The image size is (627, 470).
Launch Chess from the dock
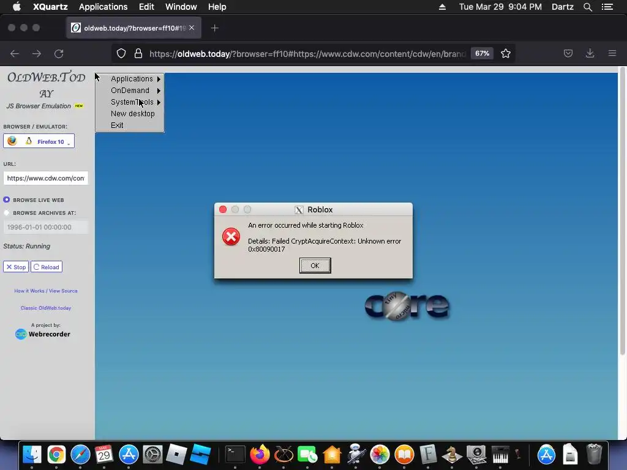(x=452, y=455)
